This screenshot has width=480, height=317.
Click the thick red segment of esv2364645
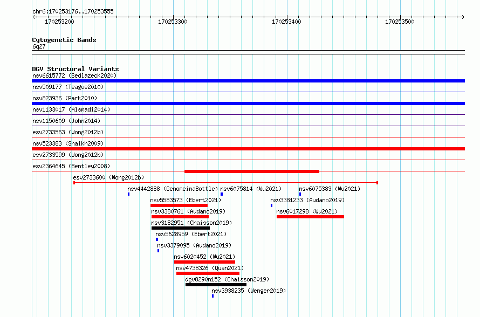[252, 171]
